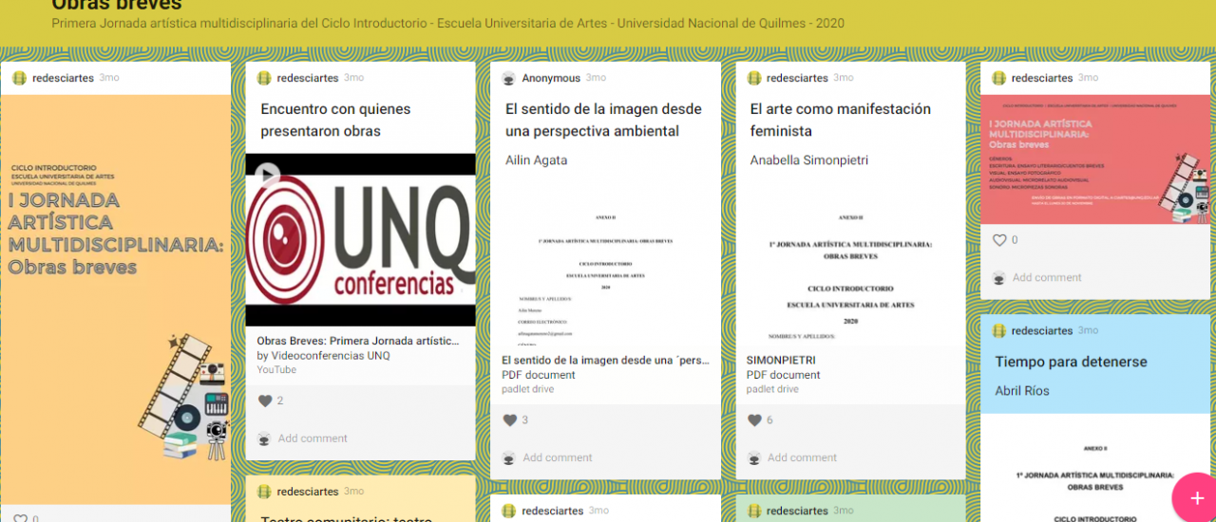Like the pink Jornada Artística image post

click(999, 240)
